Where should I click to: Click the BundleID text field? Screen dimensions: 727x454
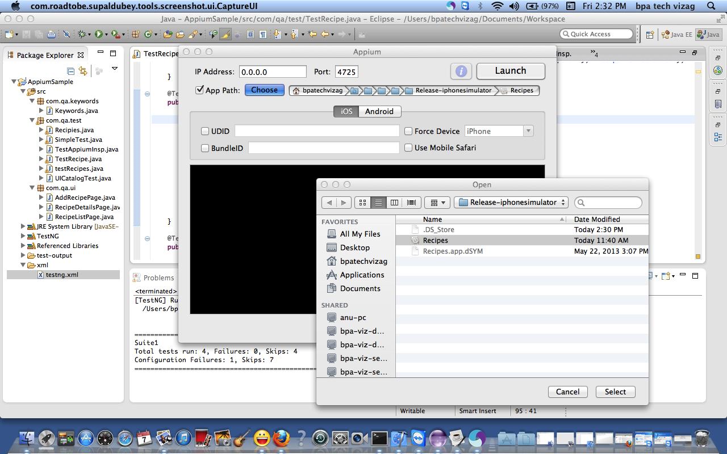point(324,148)
